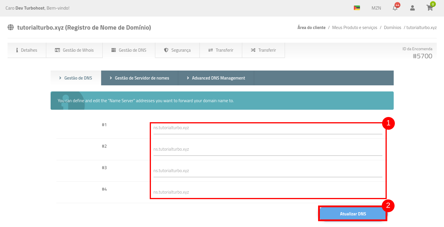Image resolution: width=444 pixels, height=227 pixels.
Task: Click the Mozambique flag language icon
Action: (x=357, y=8)
